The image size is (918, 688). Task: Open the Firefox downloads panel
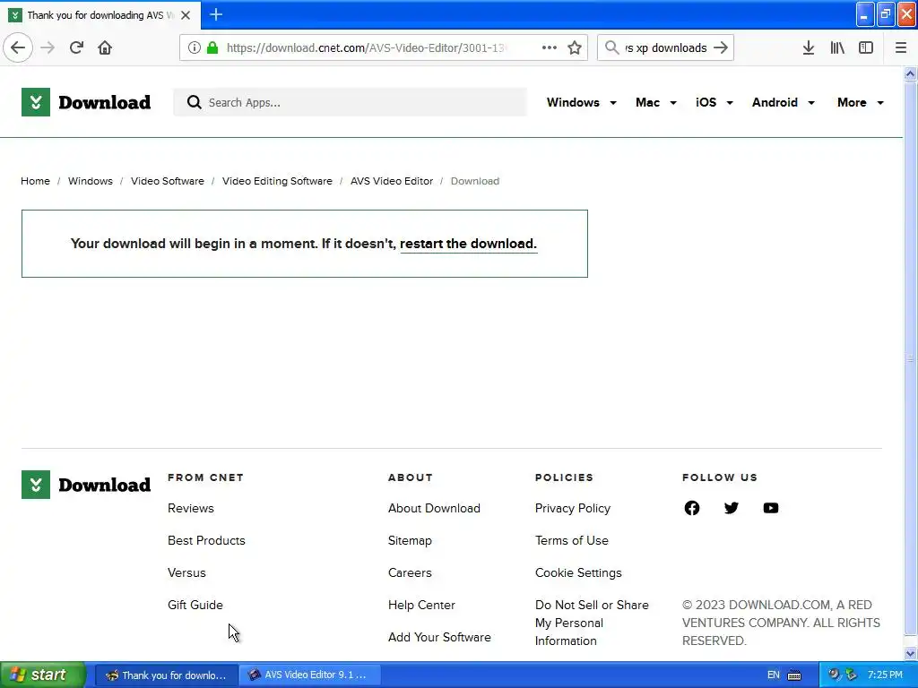pos(809,47)
